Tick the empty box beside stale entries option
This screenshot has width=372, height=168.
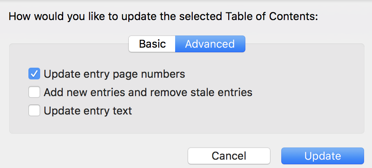point(34,92)
